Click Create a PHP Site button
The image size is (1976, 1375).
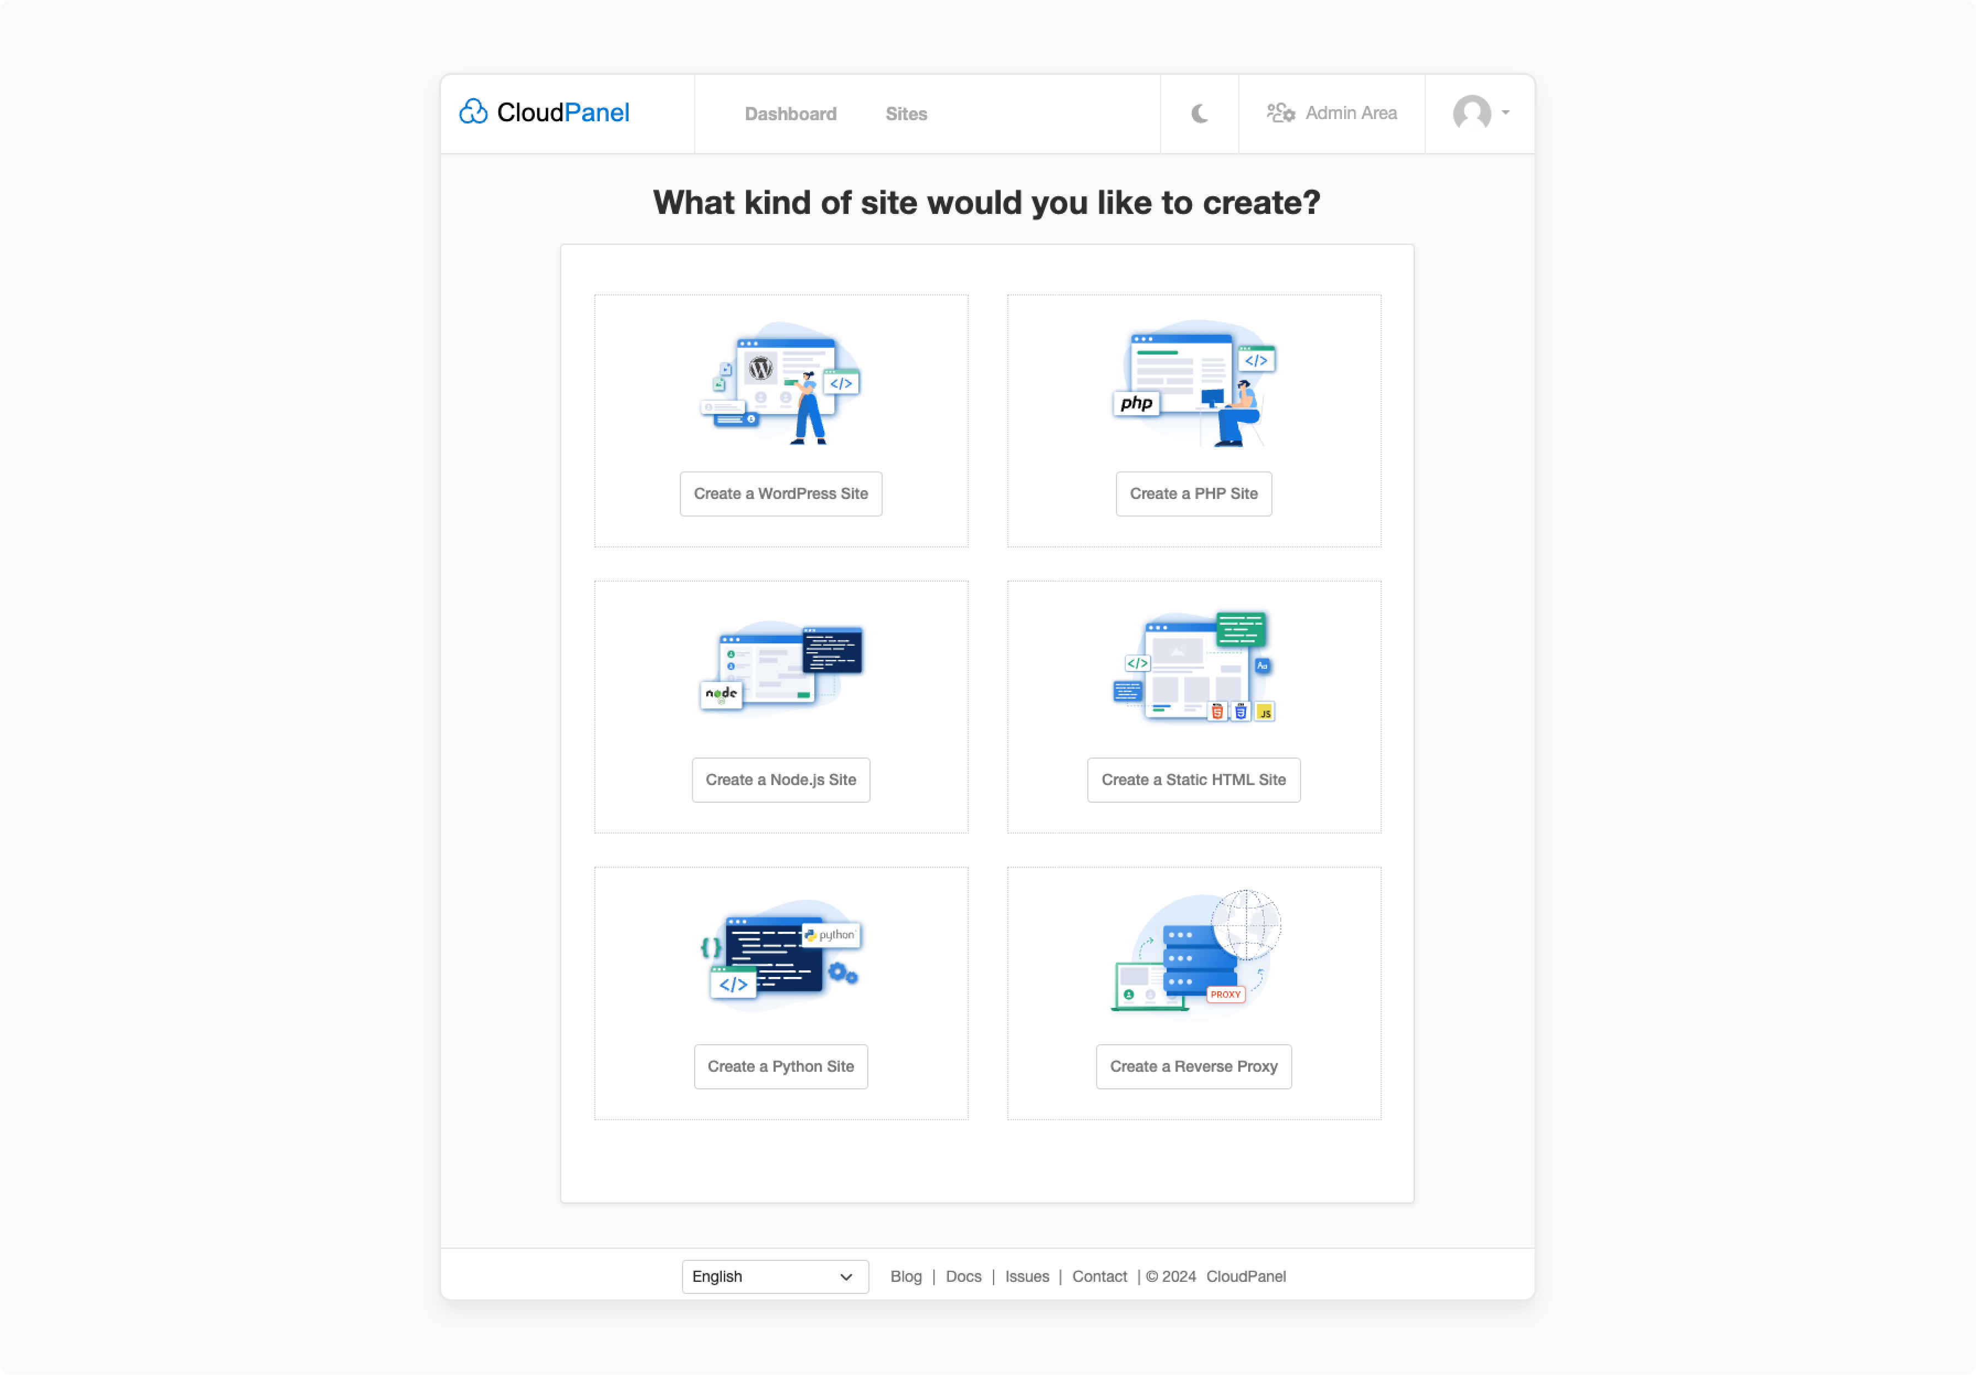coord(1194,494)
